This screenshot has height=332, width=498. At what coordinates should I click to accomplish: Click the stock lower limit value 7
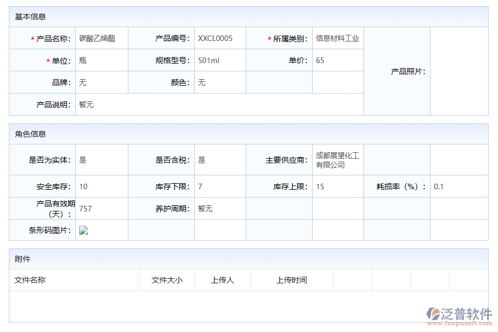coord(200,186)
